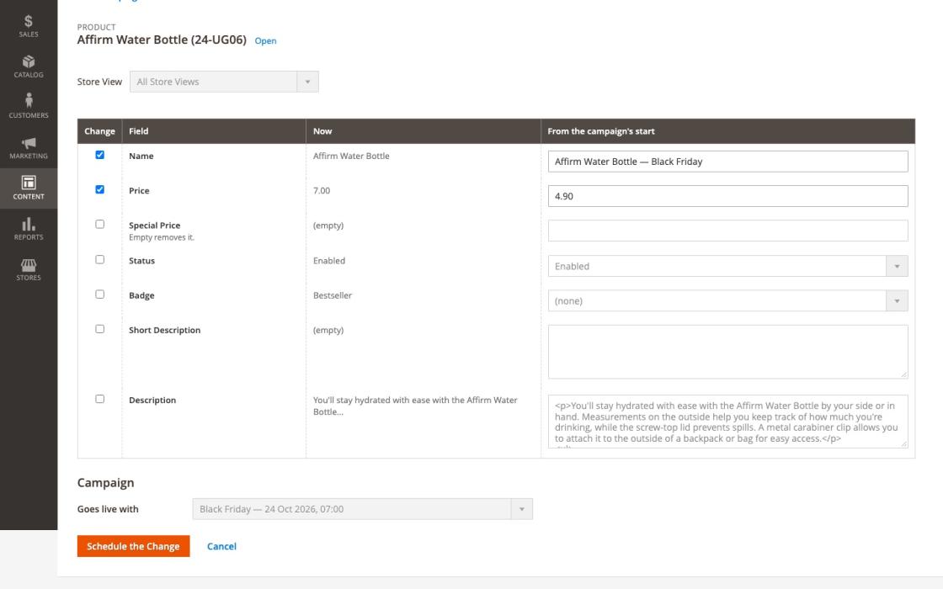Viewport: 943px width, 589px height.
Task: Click the 'Short Description' field label
Action: click(165, 330)
